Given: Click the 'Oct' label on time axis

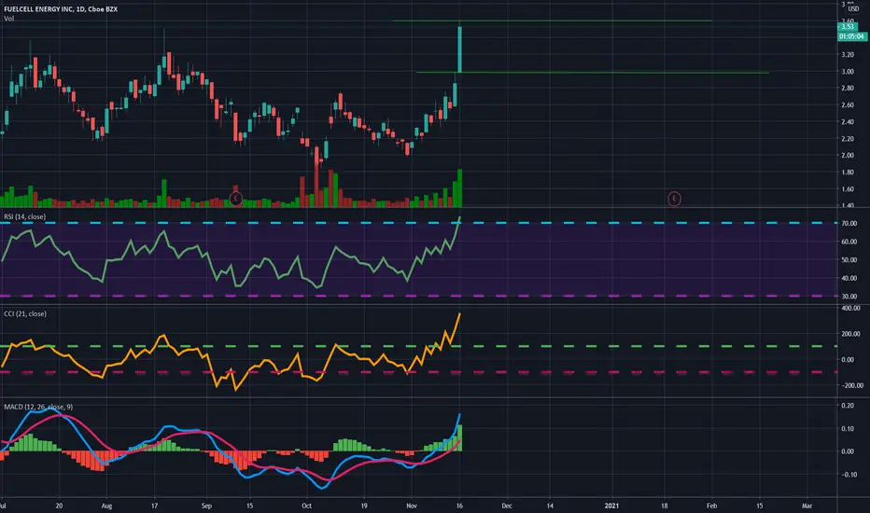Looking at the screenshot, I should tap(306, 506).
